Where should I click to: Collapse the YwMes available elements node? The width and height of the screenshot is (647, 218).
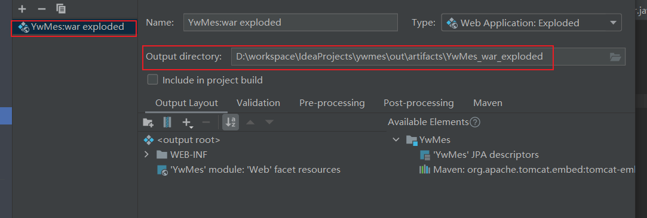[x=396, y=140]
